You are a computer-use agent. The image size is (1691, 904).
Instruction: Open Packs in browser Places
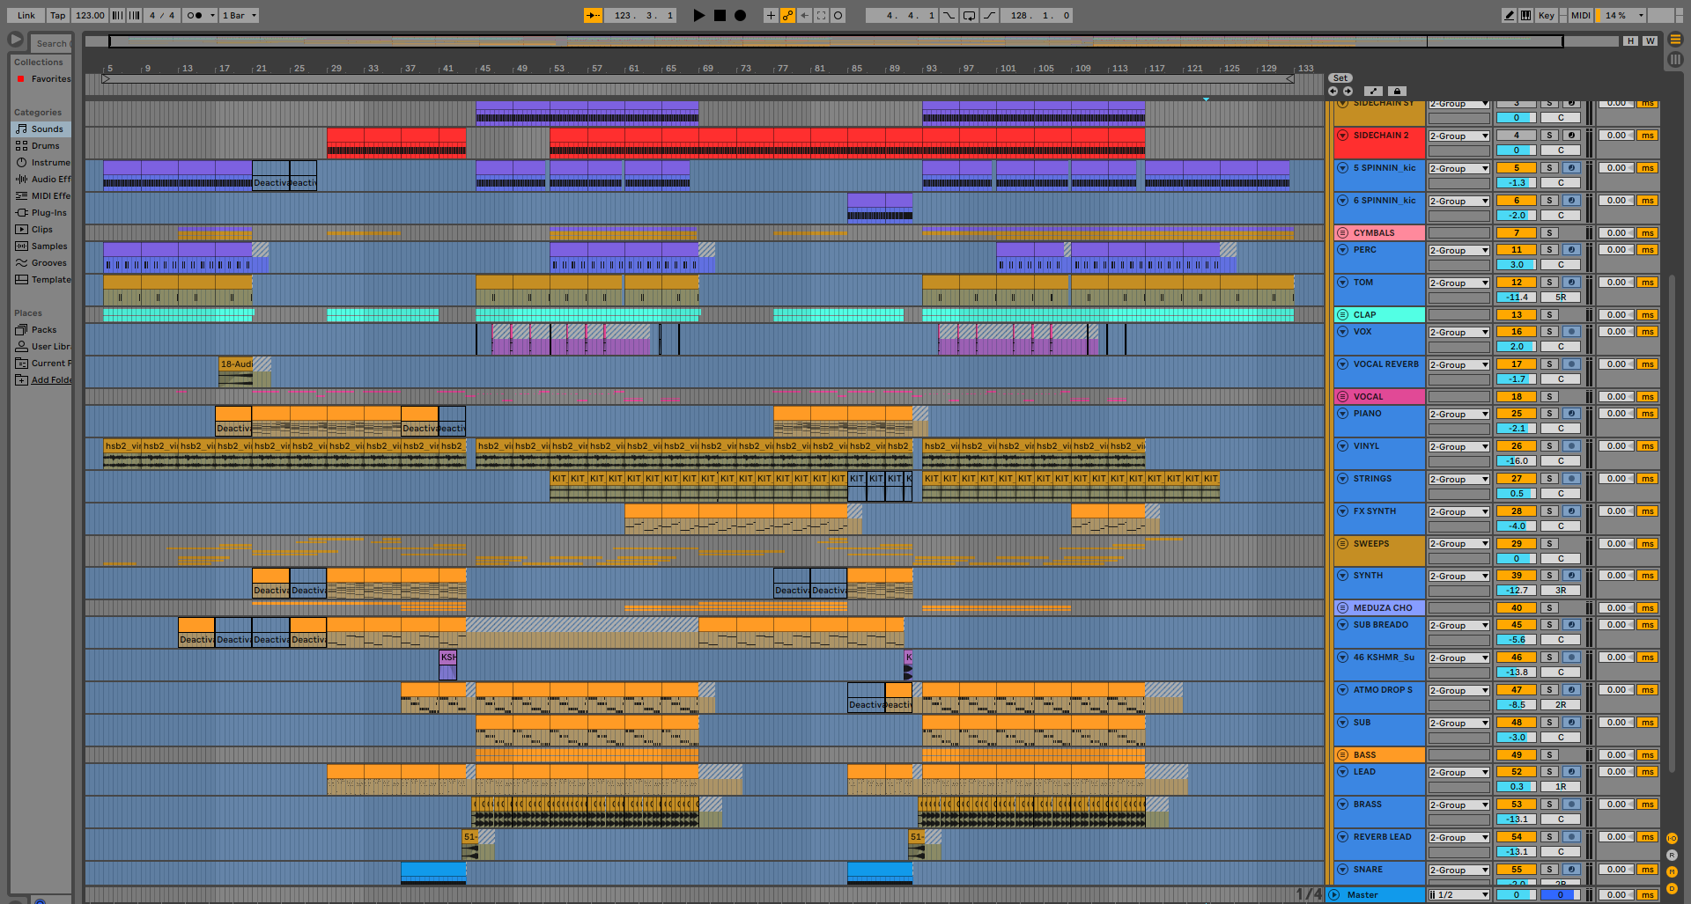tap(41, 329)
